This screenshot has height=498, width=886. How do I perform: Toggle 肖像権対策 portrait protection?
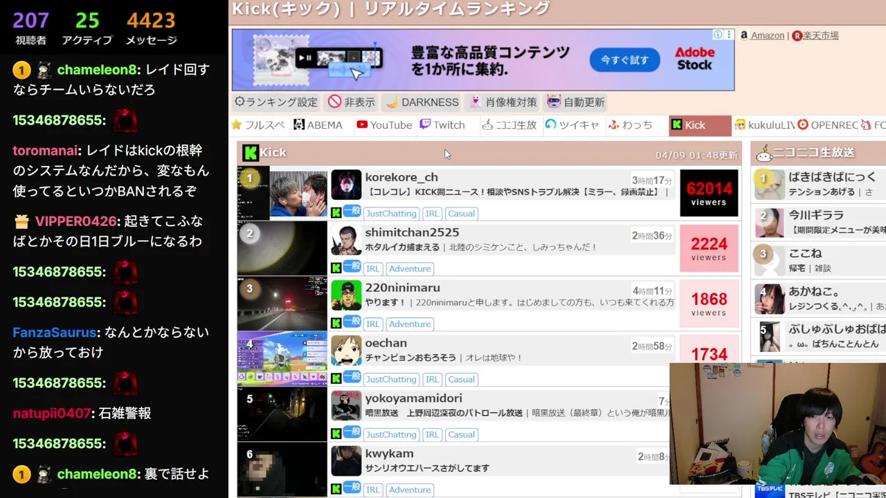tap(503, 102)
